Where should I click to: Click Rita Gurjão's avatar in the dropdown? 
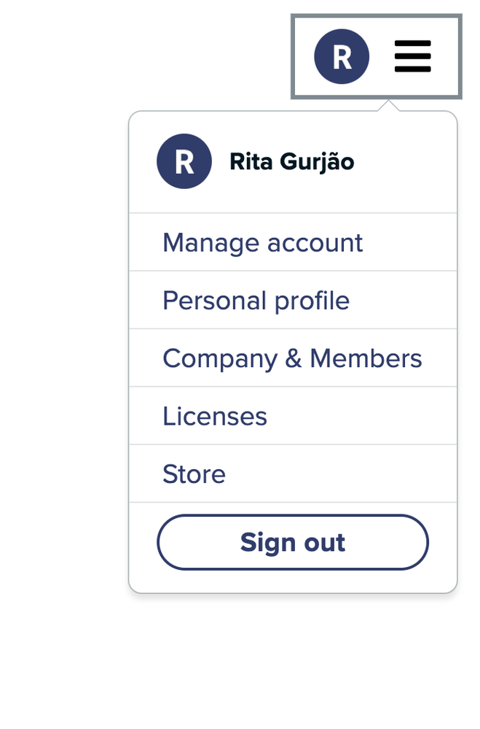point(184,161)
